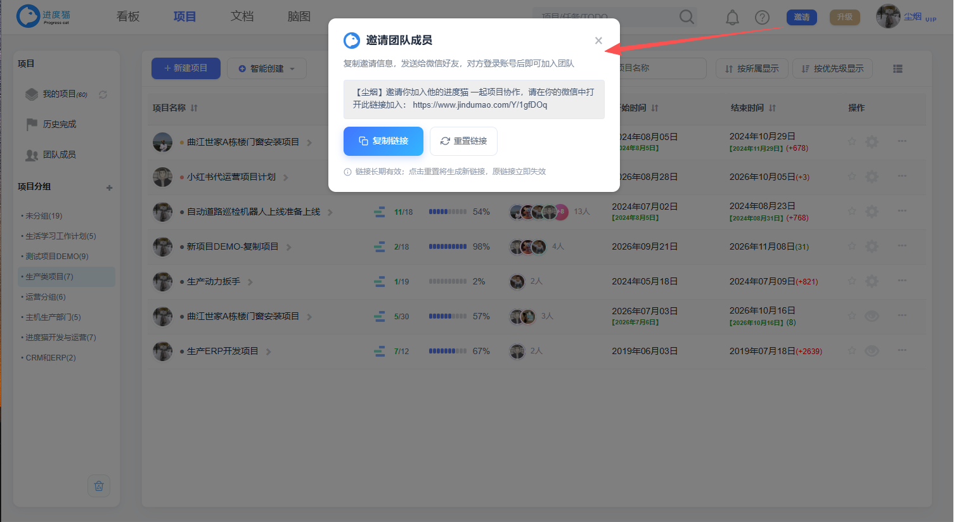Open the 智能创建 dropdown
The width and height of the screenshot is (954, 522).
(x=267, y=68)
